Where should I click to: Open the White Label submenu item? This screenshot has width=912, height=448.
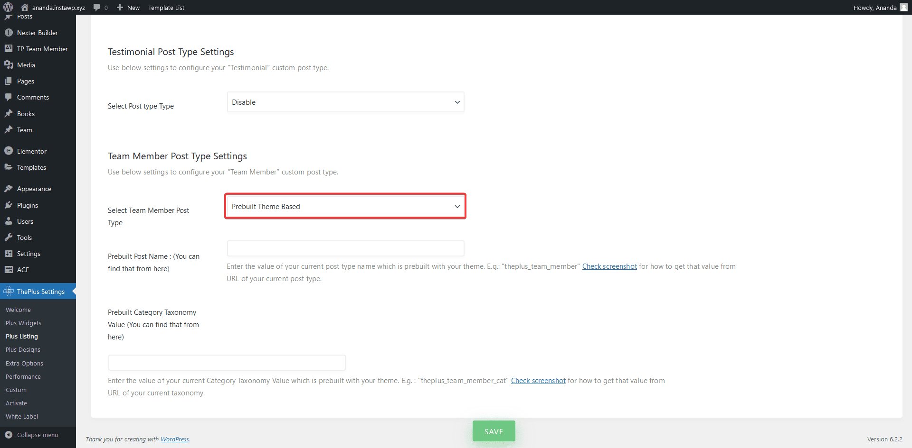(x=22, y=416)
